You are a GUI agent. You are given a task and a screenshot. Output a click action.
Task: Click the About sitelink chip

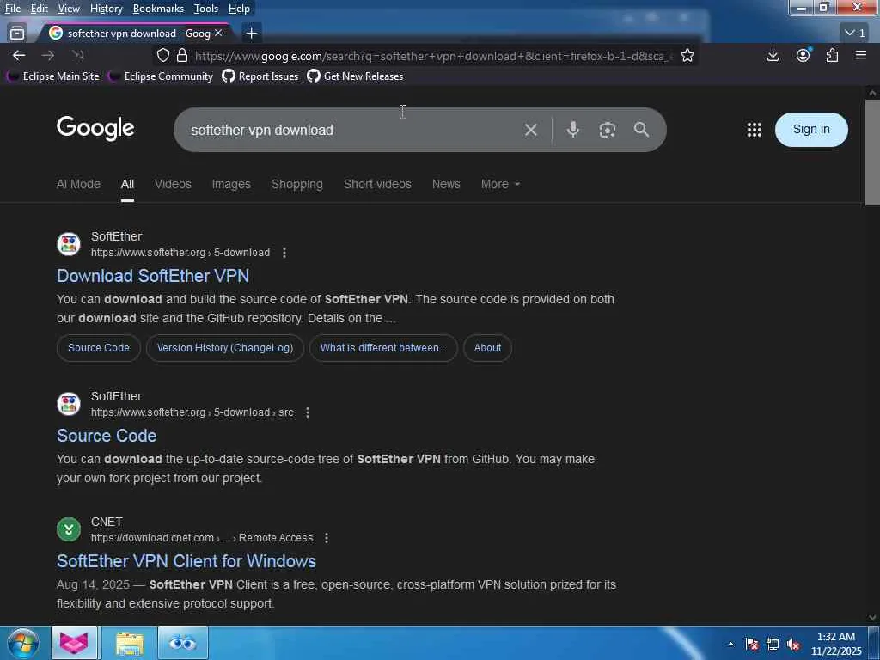pyautogui.click(x=487, y=348)
